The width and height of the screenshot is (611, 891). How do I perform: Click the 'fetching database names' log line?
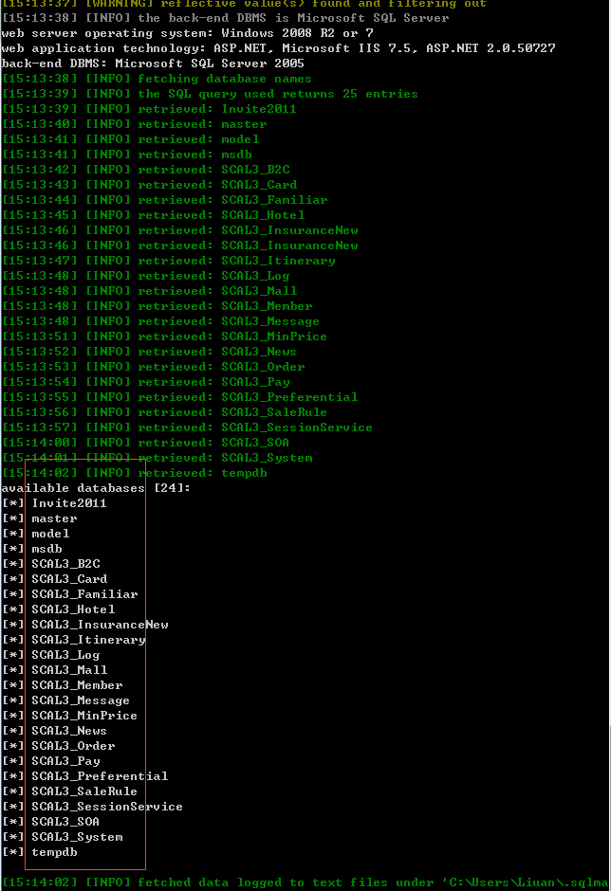pos(157,79)
